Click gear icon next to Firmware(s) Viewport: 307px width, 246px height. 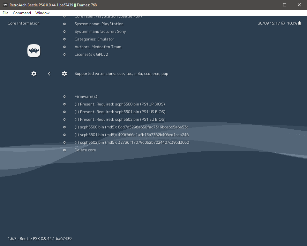tap(64, 97)
